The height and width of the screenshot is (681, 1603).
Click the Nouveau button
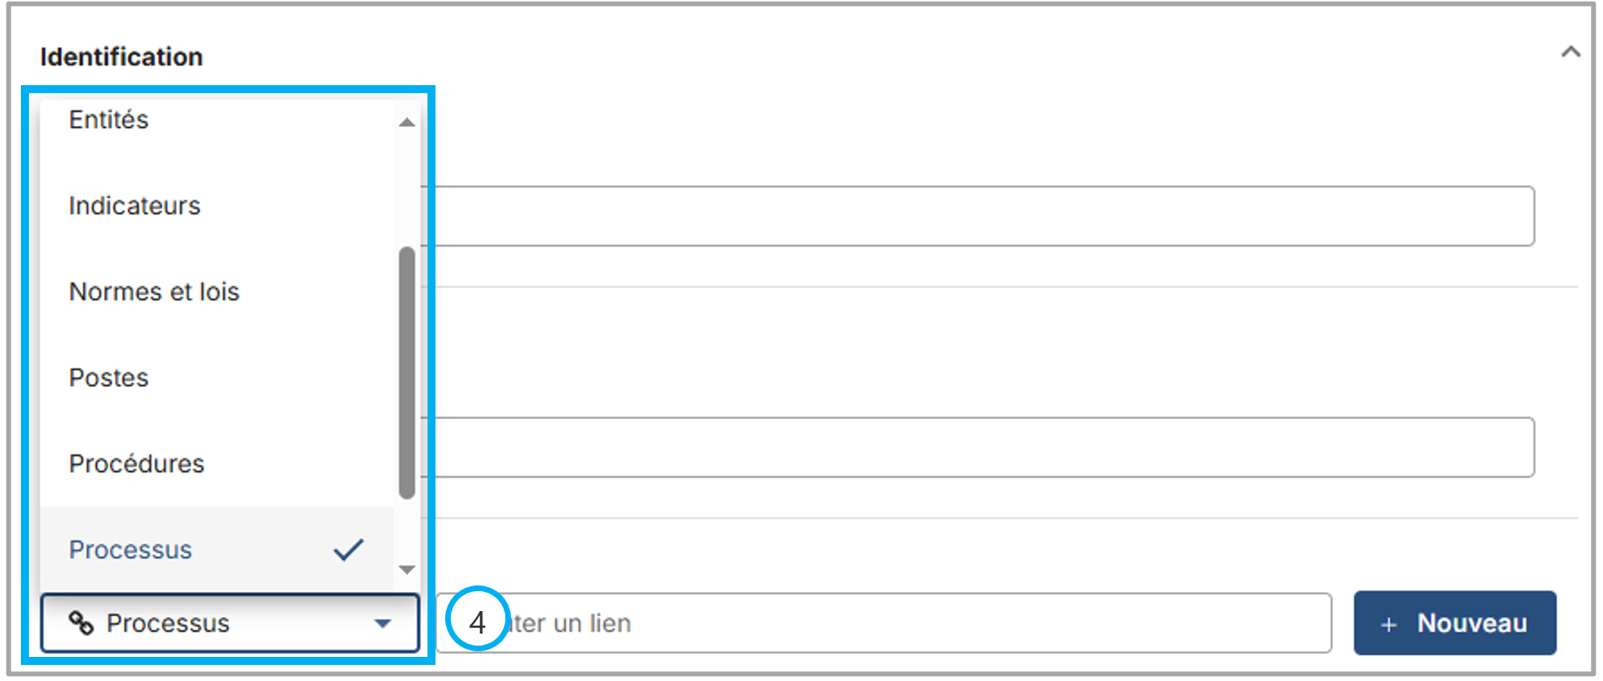pyautogui.click(x=1454, y=623)
